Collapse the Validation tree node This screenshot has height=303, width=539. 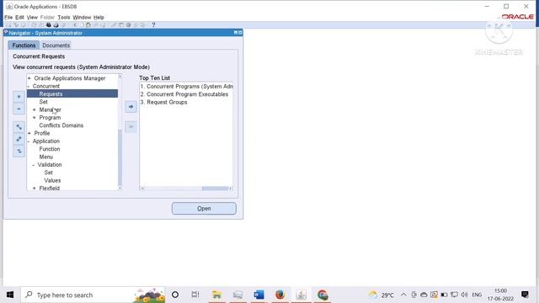click(34, 165)
